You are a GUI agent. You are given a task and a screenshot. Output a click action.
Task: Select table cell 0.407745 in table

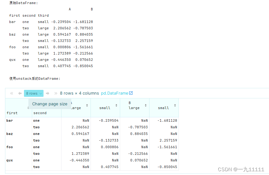click(x=110, y=167)
